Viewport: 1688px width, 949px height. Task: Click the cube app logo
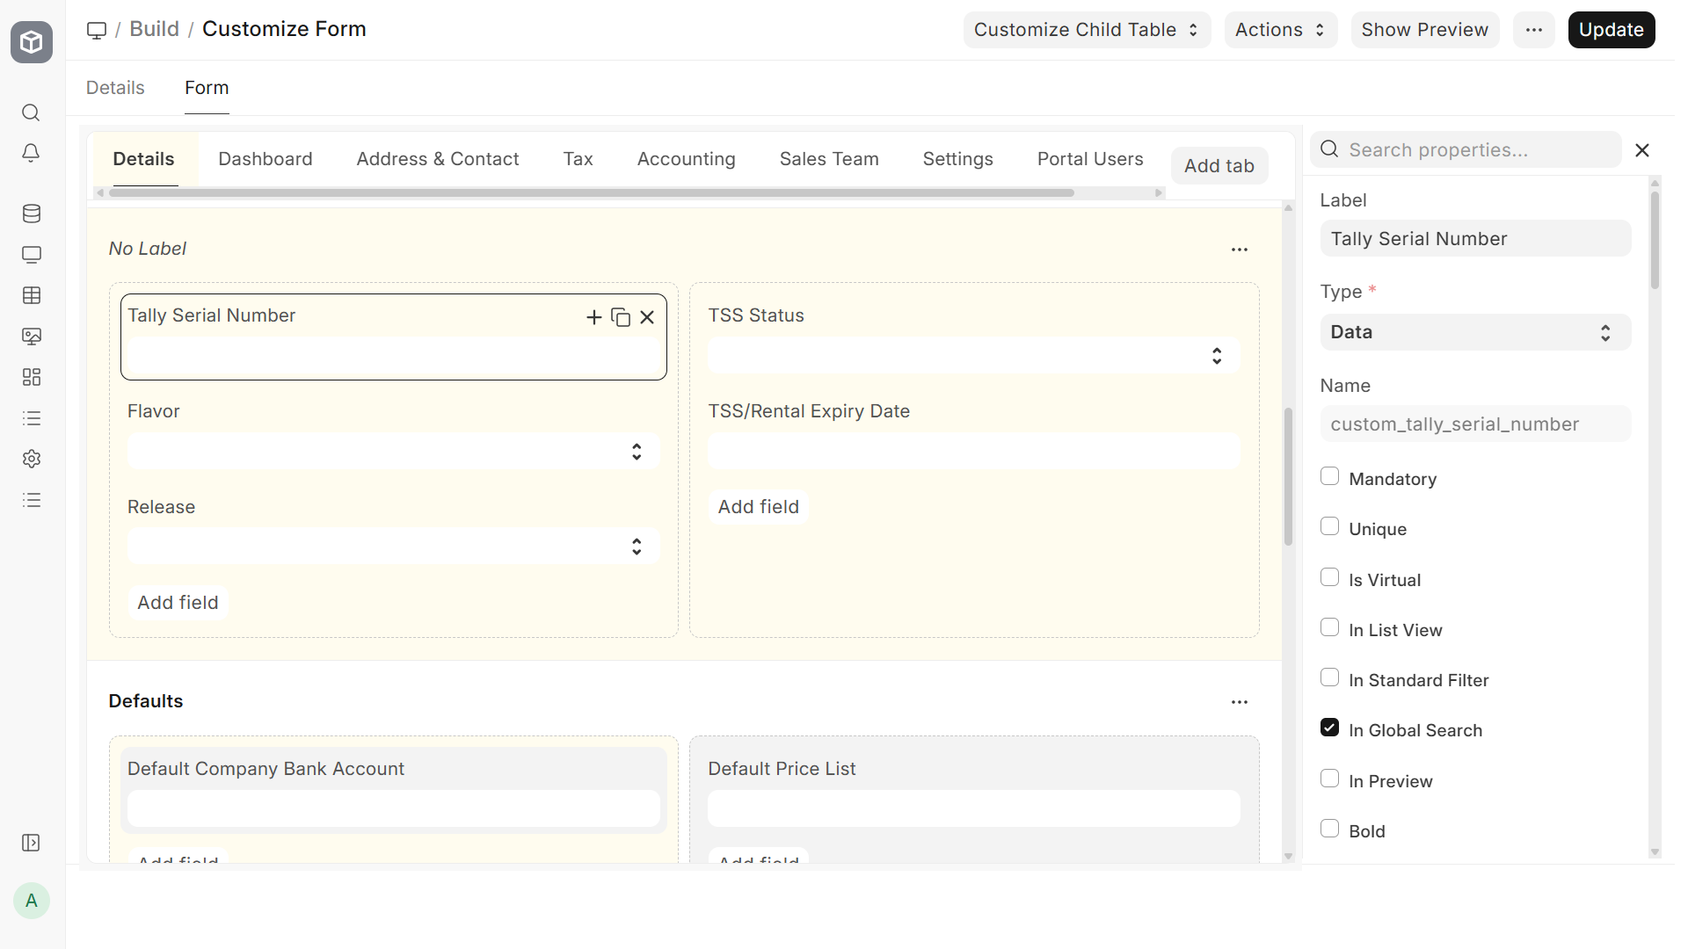(32, 41)
